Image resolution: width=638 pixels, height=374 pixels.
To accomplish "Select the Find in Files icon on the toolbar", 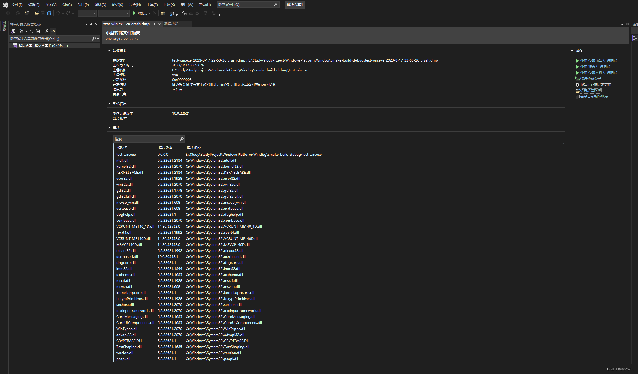I will point(163,13).
